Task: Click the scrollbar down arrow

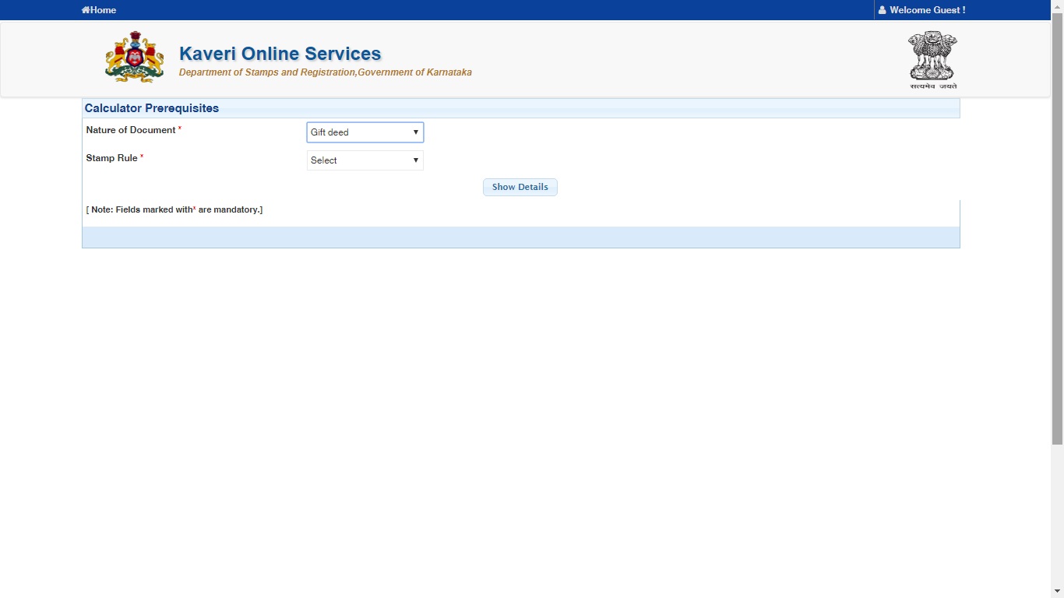Action: [x=1057, y=592]
